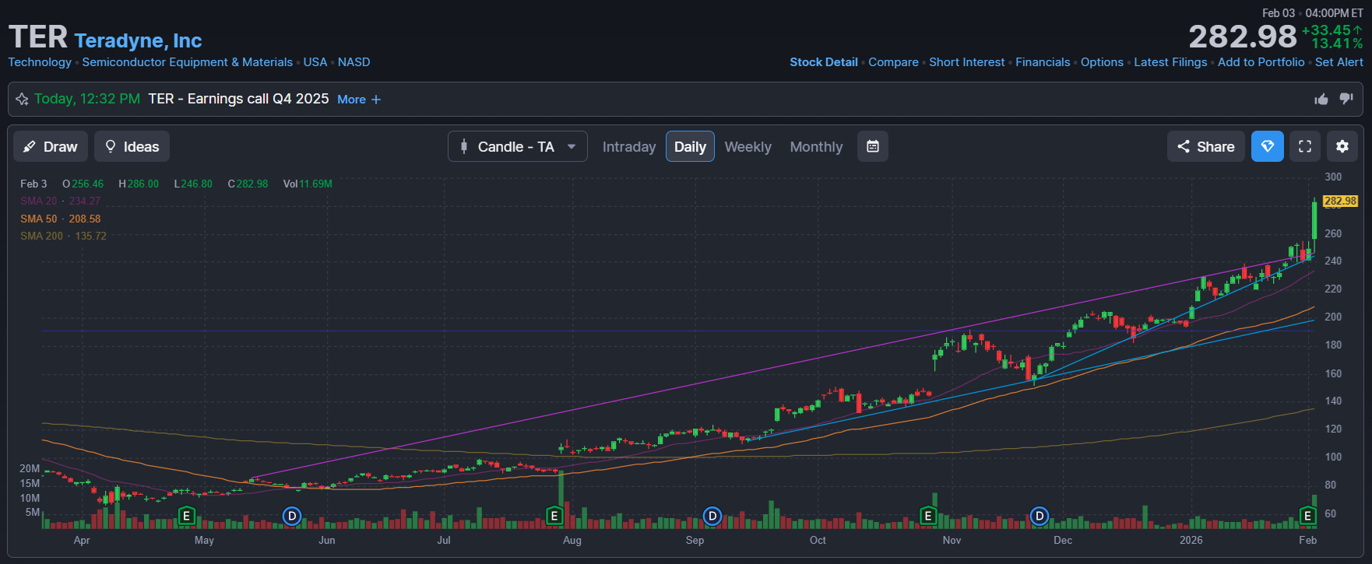Open the Options link
Viewport: 1372px width, 564px height.
point(1102,62)
